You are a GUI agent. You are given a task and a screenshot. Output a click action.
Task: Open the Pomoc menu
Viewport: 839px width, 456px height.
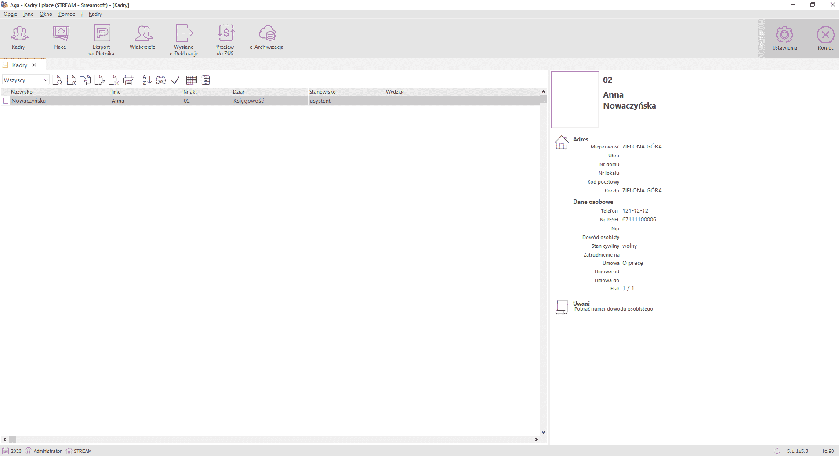[x=67, y=14]
